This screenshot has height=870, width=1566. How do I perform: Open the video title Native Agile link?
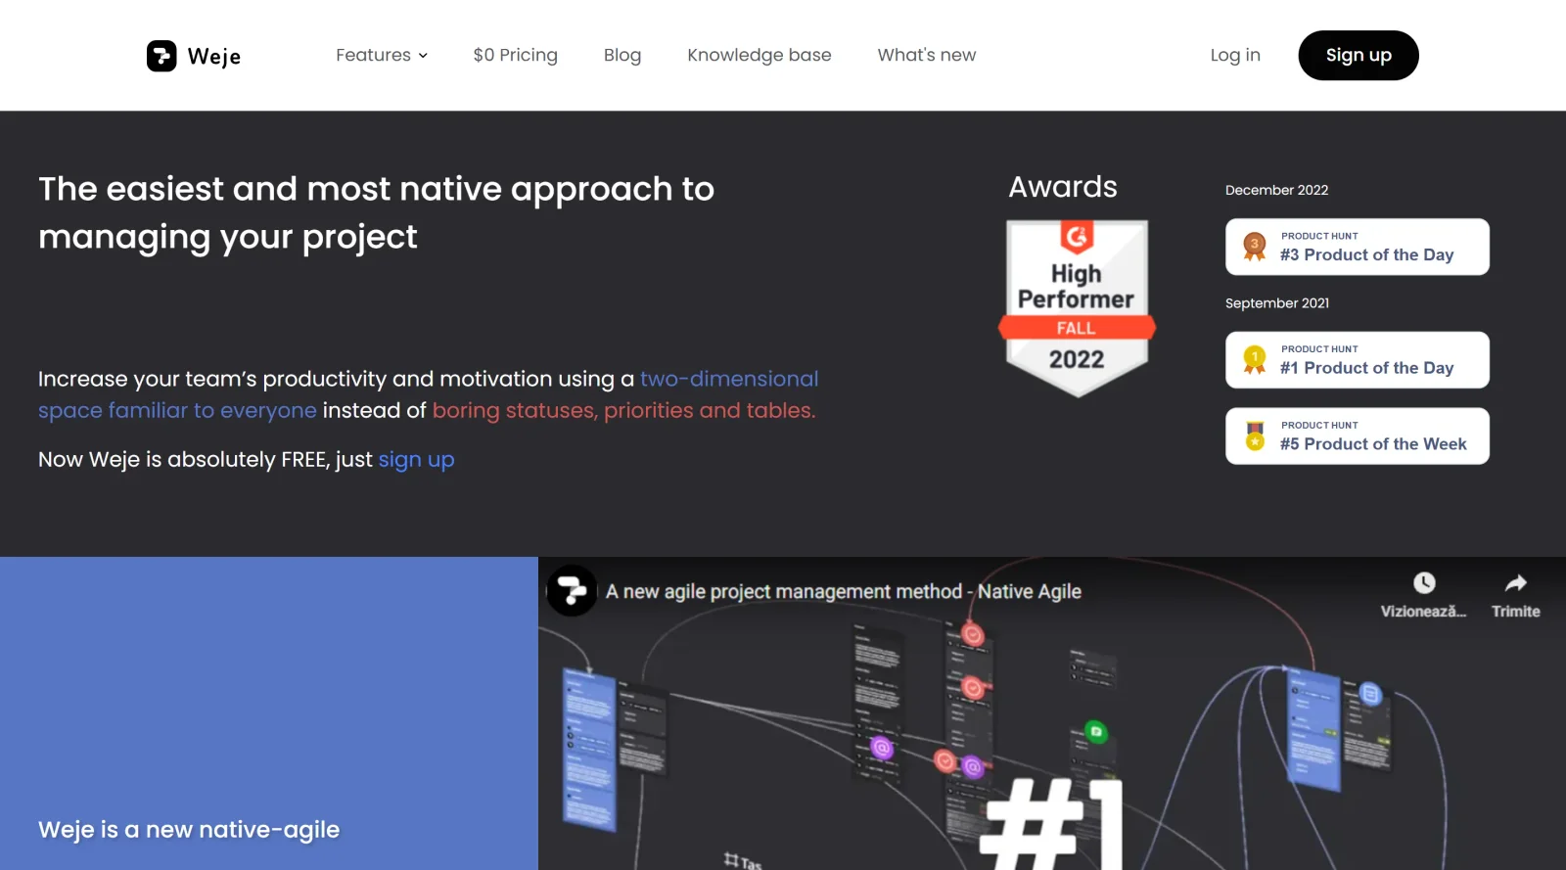coord(844,591)
